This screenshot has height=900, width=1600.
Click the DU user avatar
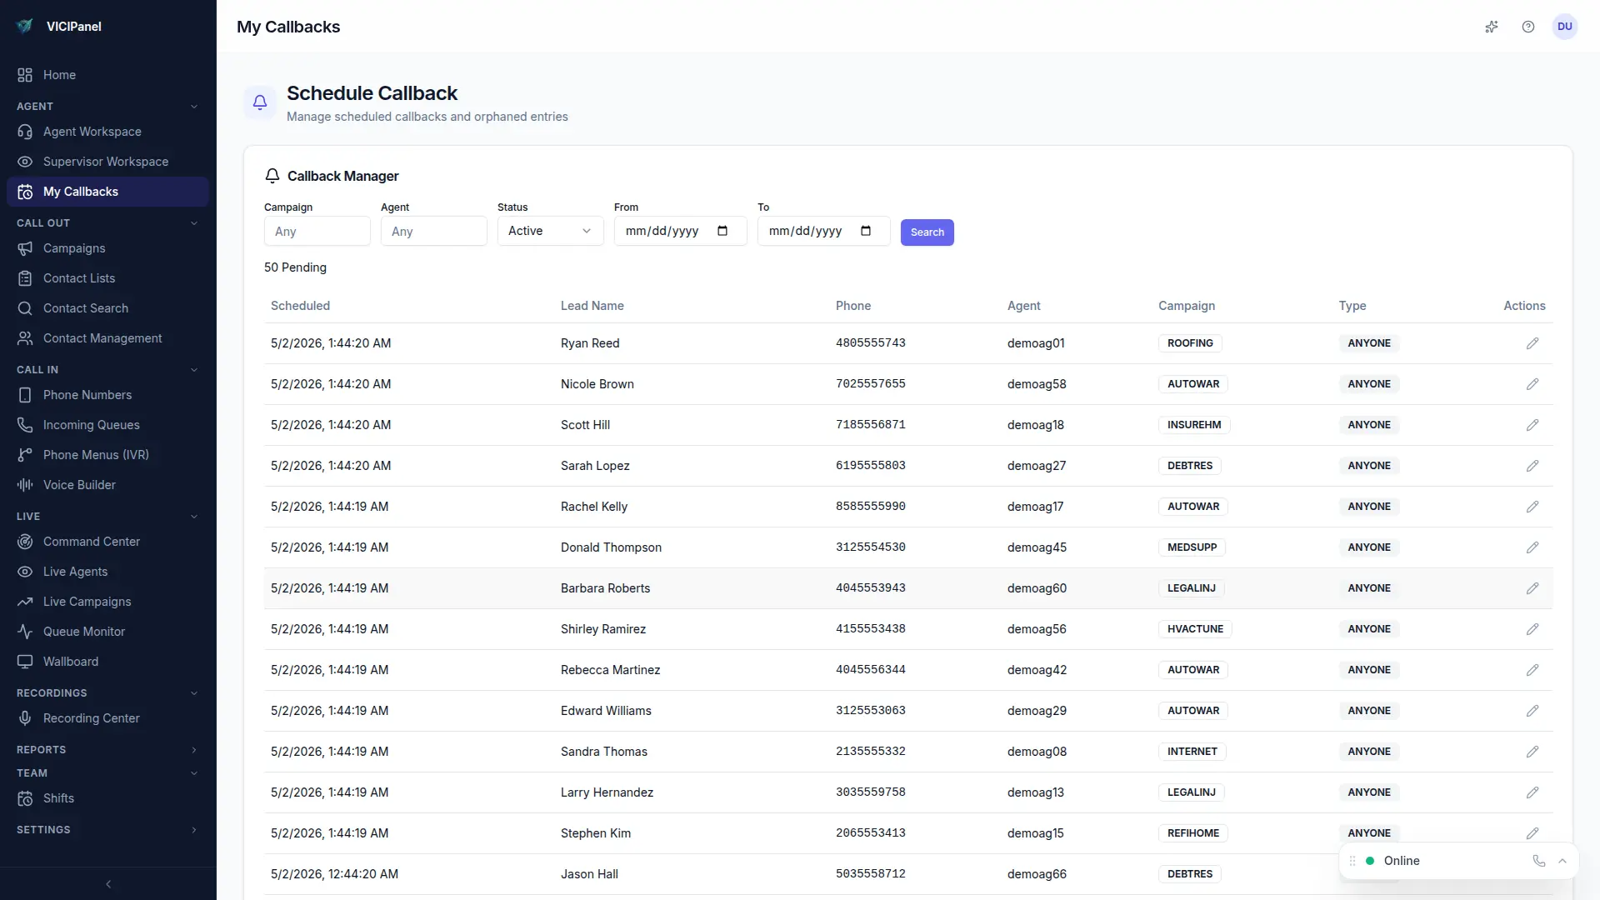click(x=1565, y=27)
